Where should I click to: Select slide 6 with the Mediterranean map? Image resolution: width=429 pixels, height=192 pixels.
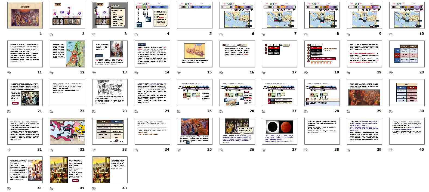pos(237,16)
